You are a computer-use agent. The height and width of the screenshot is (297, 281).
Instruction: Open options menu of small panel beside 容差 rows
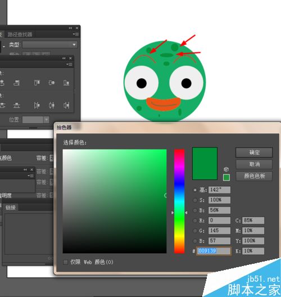click(30, 175)
